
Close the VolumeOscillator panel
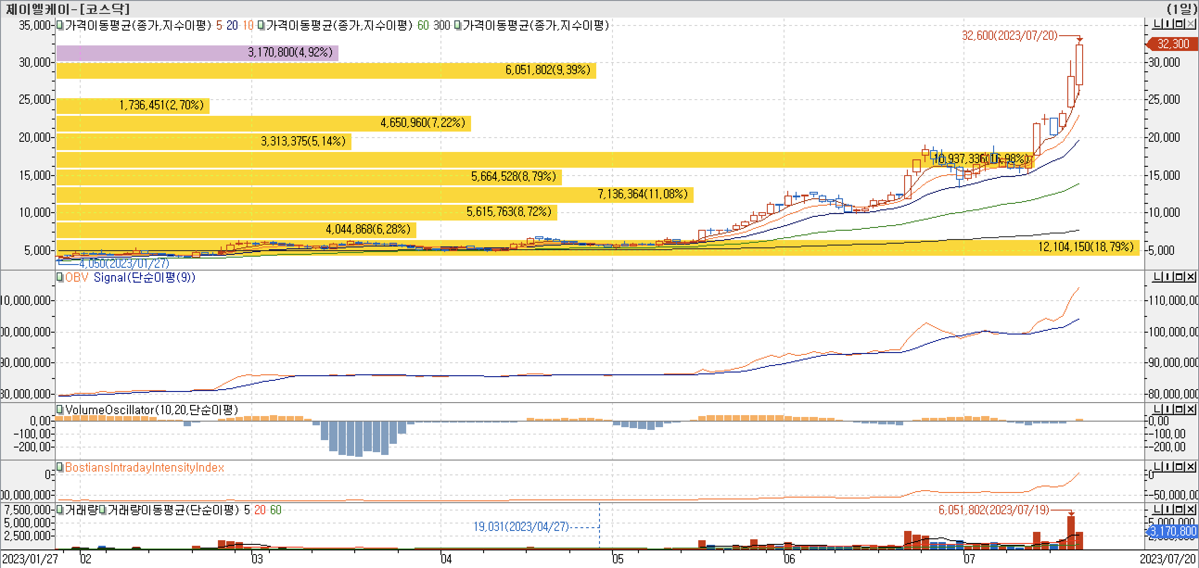pos(1191,409)
